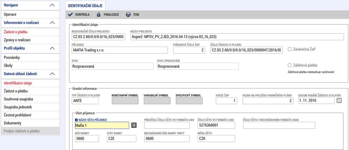Click the Měna účtu field CZK
Image resolution: width=349 pixels, height=150 pixels.
[x=216, y=139]
